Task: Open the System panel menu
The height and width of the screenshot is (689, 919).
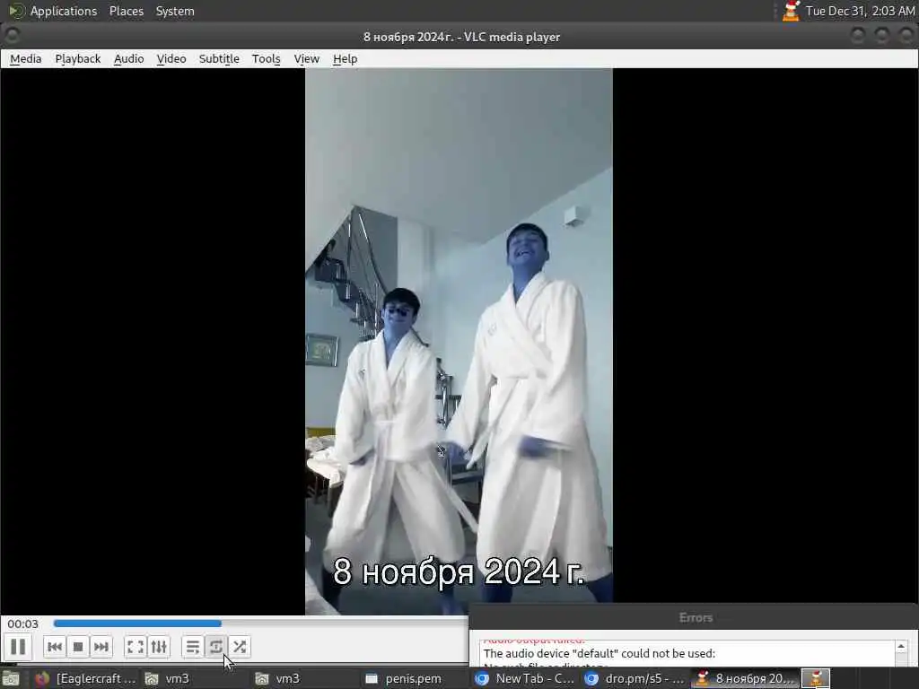Action: (175, 11)
